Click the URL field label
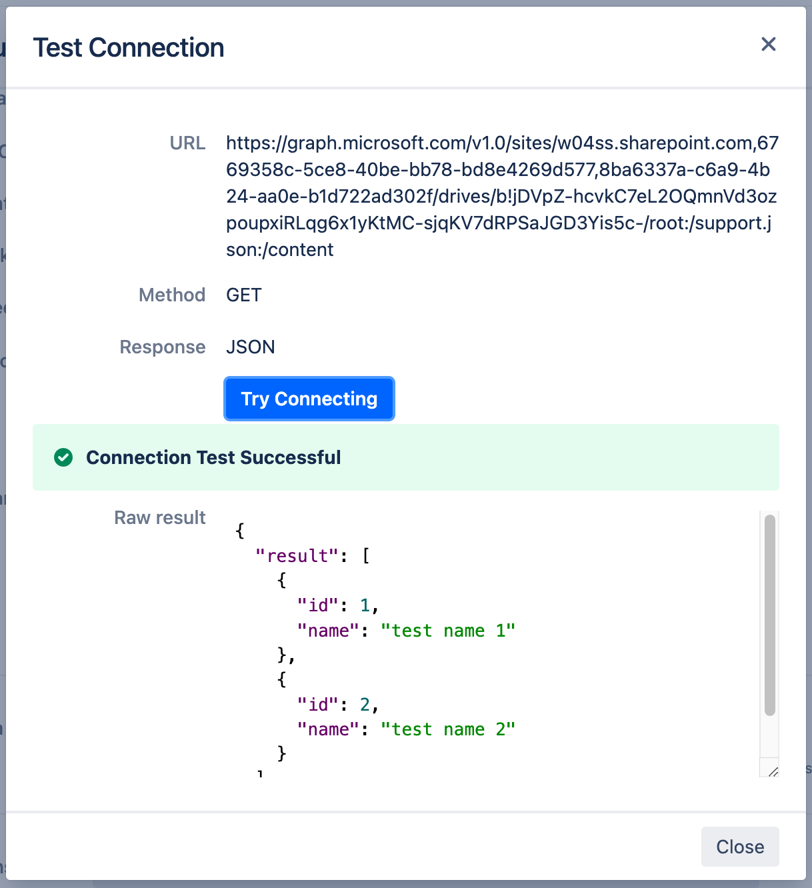This screenshot has width=812, height=888. [187, 143]
